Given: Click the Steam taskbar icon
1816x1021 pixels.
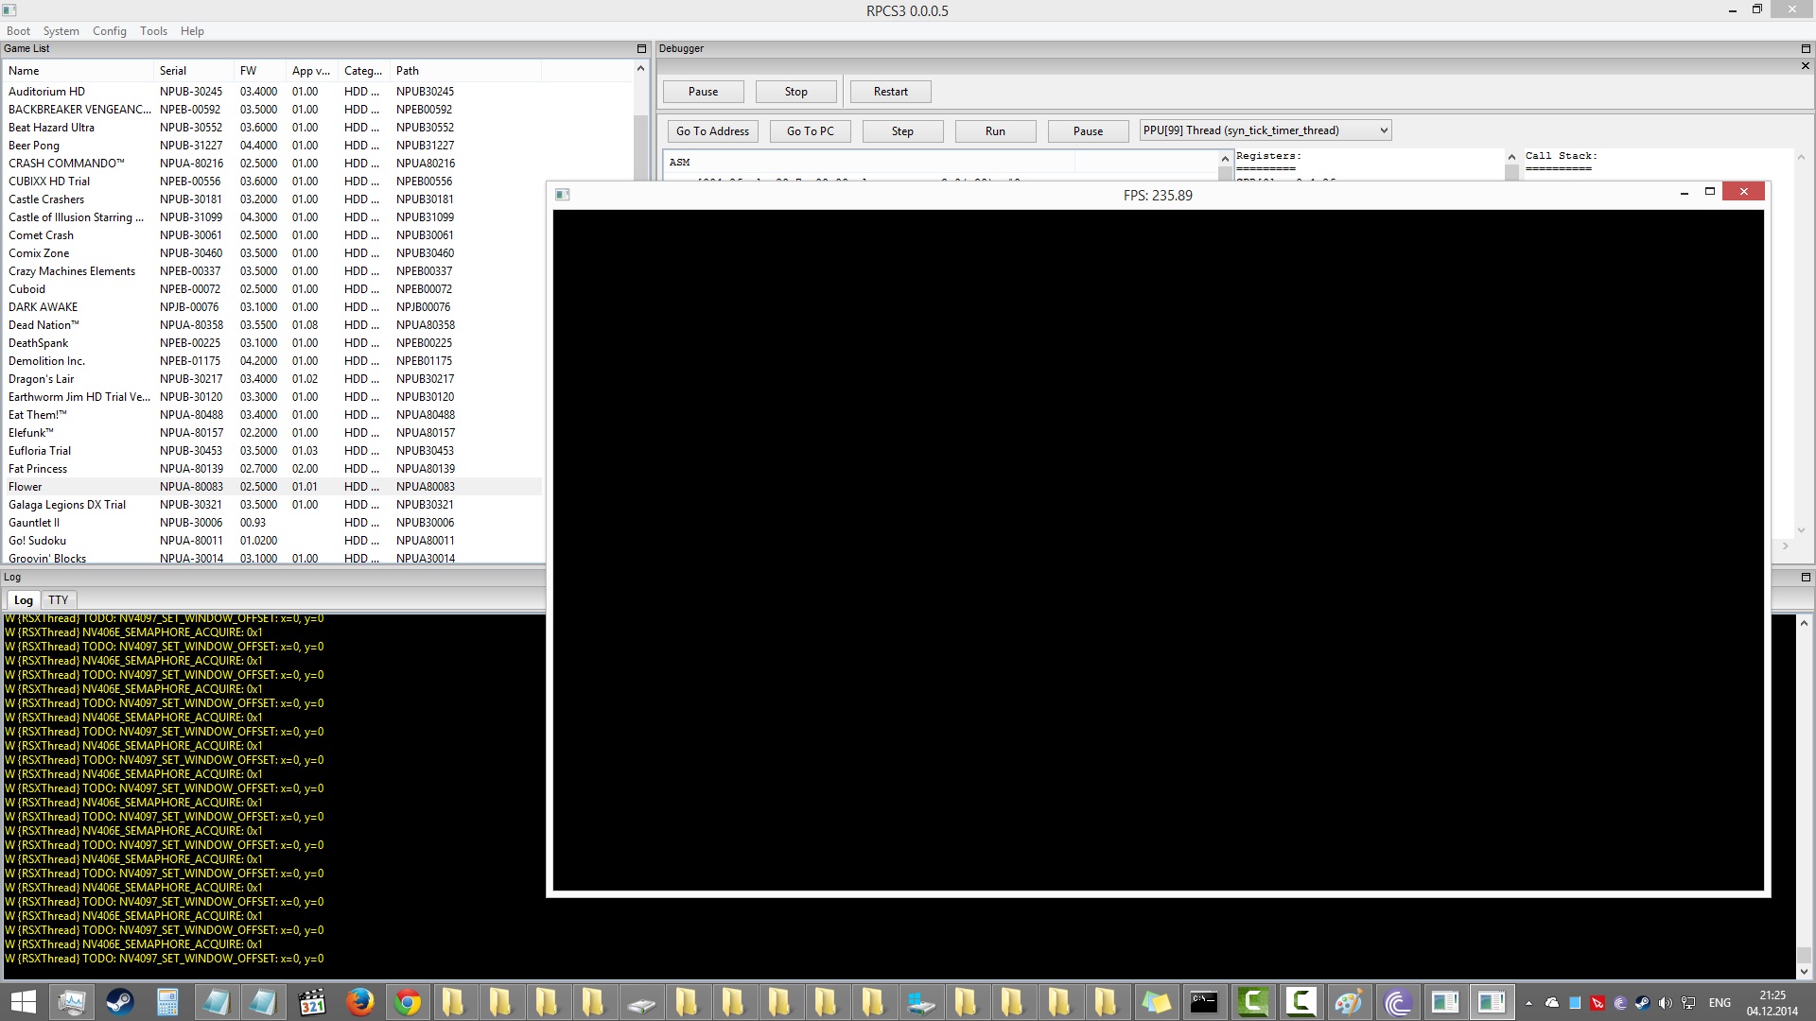Looking at the screenshot, I should (x=119, y=1002).
